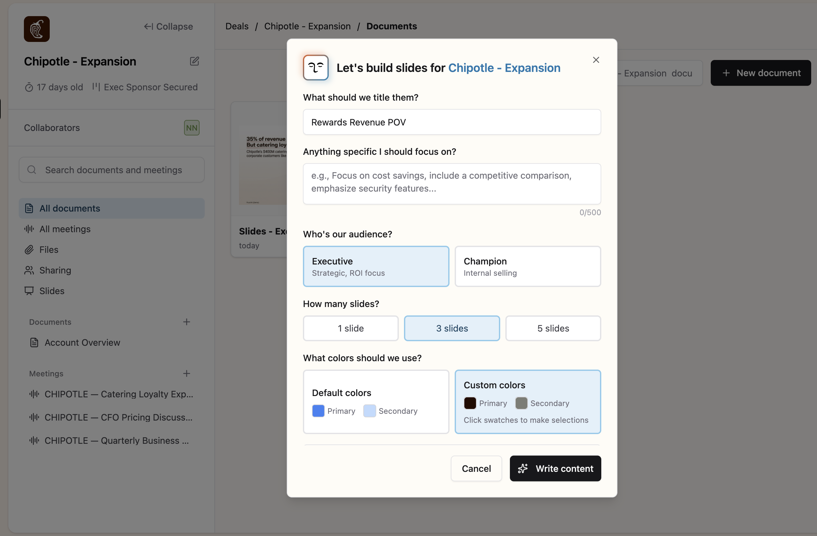Click the smiling face assistant icon
This screenshot has height=536, width=817.
coord(315,67)
